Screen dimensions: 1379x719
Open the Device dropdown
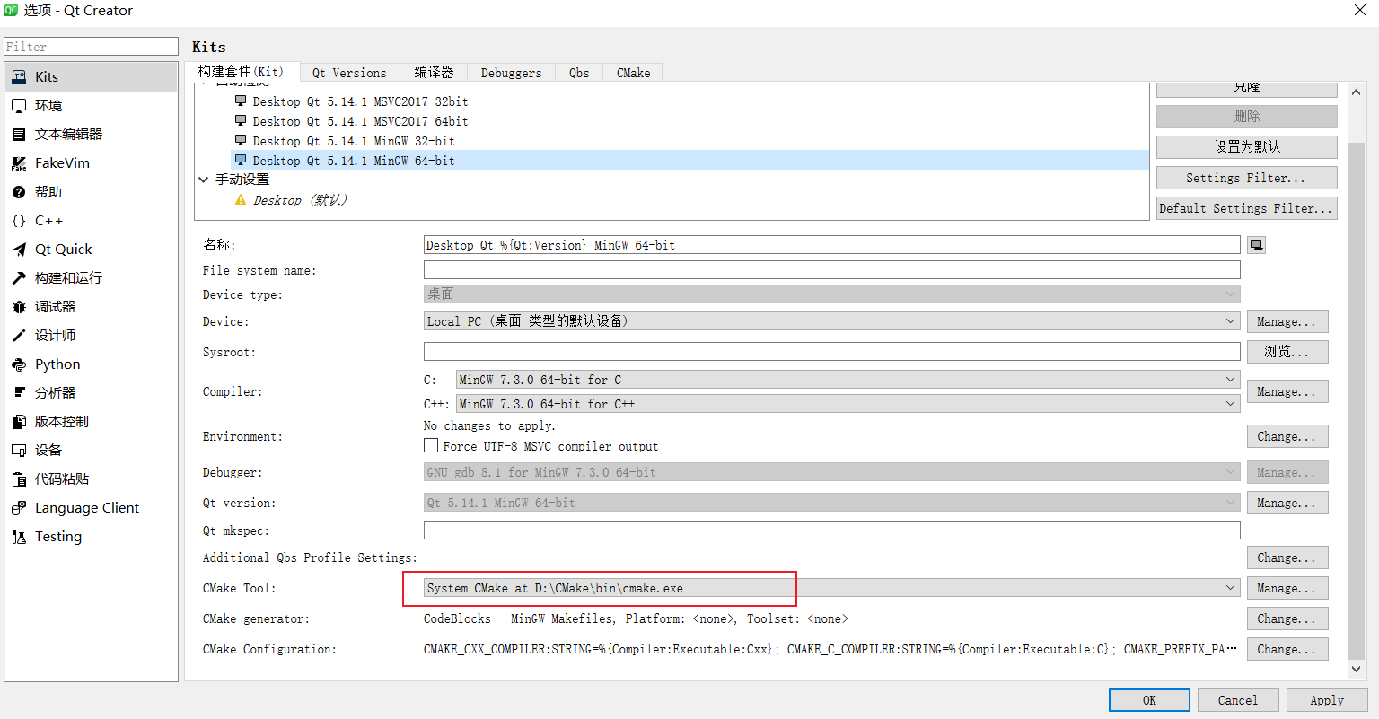pyautogui.click(x=832, y=320)
